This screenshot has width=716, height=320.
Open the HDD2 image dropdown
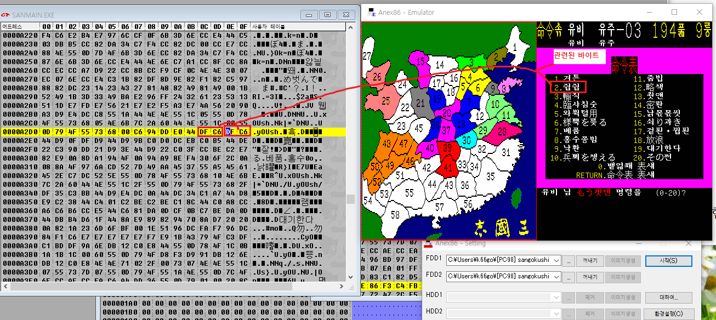(x=557, y=314)
